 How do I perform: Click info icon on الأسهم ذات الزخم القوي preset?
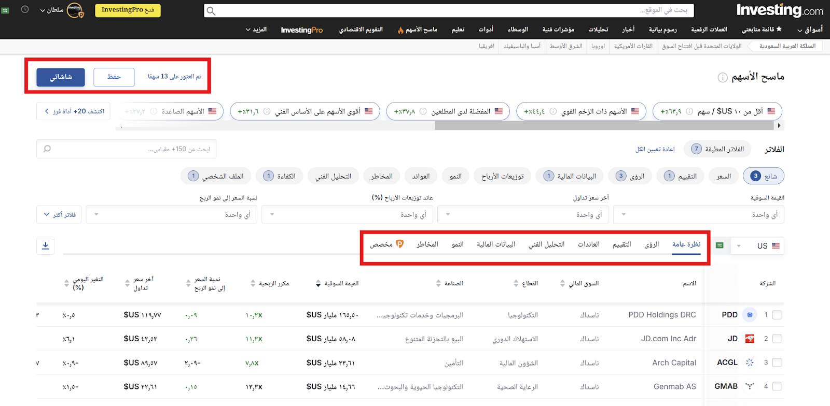pos(553,111)
